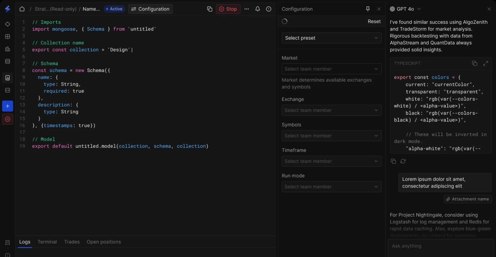The width and height of the screenshot is (496, 257).
Task: Expand the TypeScript code block
Action: 486,63
